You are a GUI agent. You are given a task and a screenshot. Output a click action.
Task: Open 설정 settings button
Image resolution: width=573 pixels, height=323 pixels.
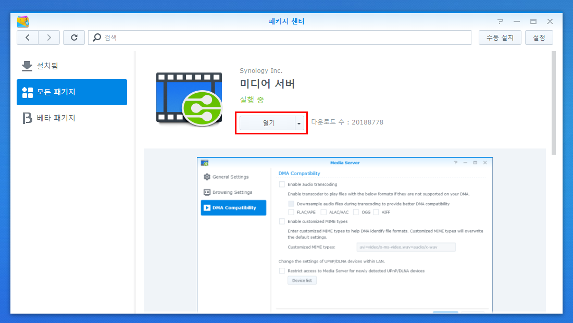click(x=539, y=38)
